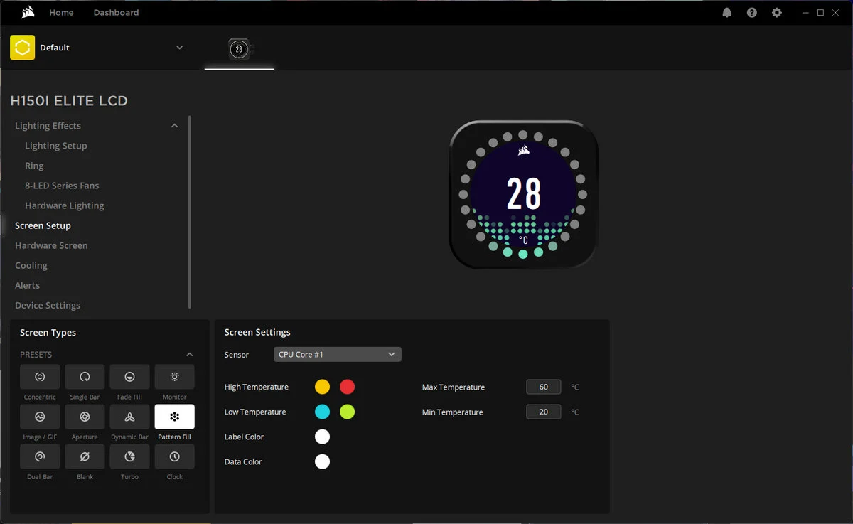Open the Home tab

[61, 13]
